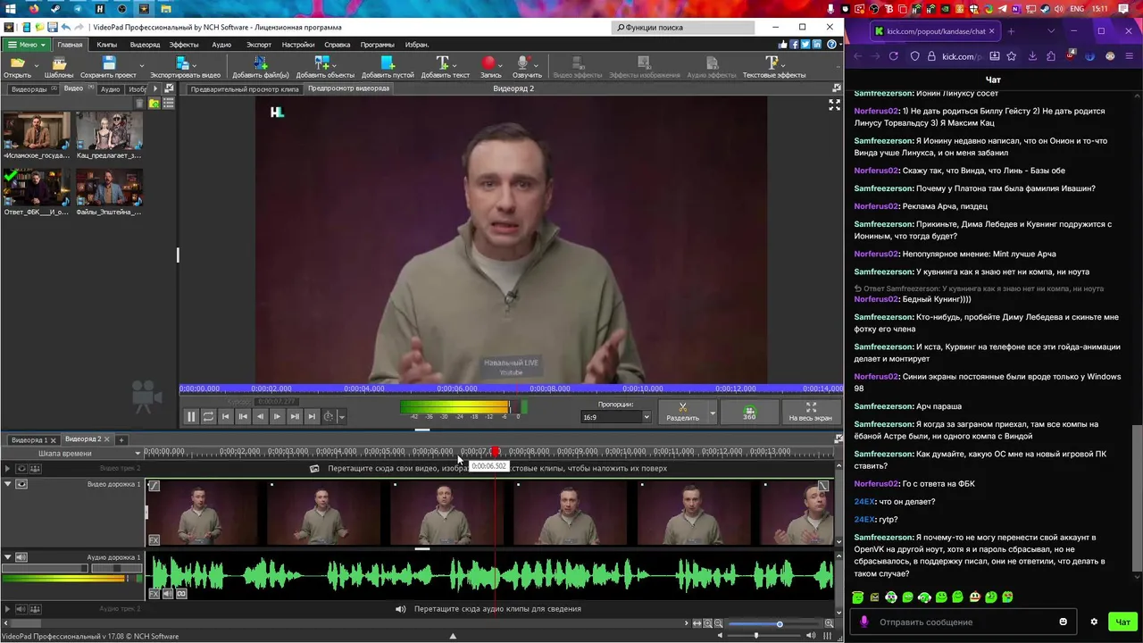Click Export video (Экспортировать видео) icon

(x=182, y=63)
